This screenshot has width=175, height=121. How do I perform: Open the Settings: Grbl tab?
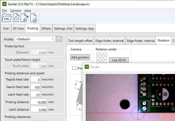pos(63,29)
